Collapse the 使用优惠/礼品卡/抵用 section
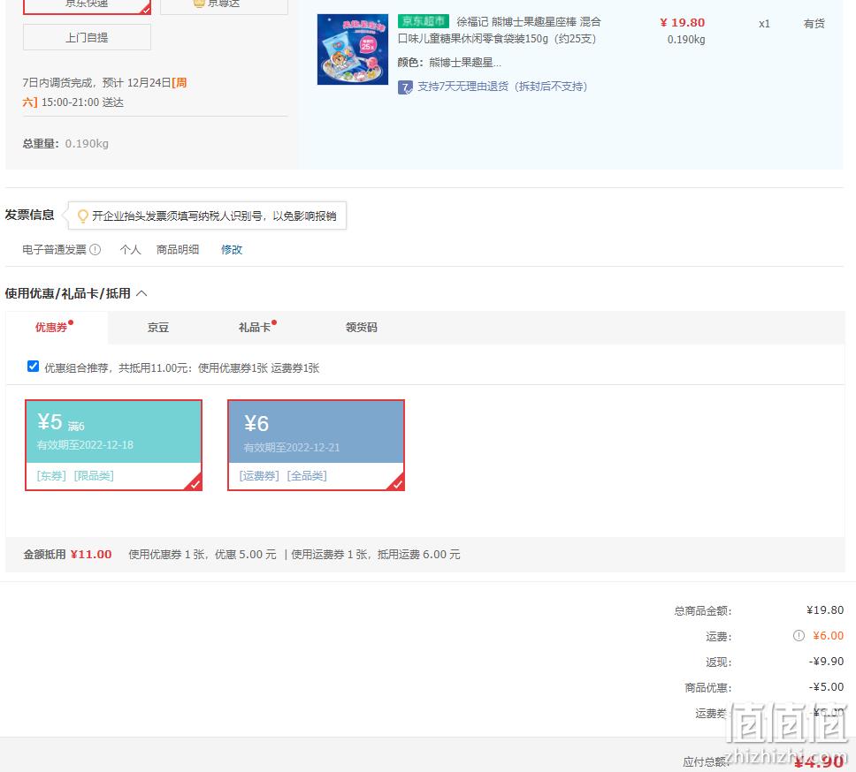This screenshot has width=856, height=772. pyautogui.click(x=142, y=293)
